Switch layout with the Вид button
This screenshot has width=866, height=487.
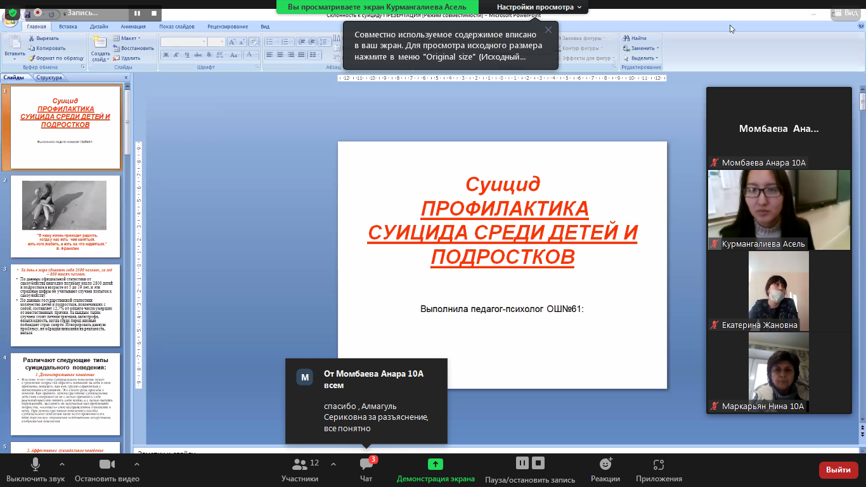point(844,13)
